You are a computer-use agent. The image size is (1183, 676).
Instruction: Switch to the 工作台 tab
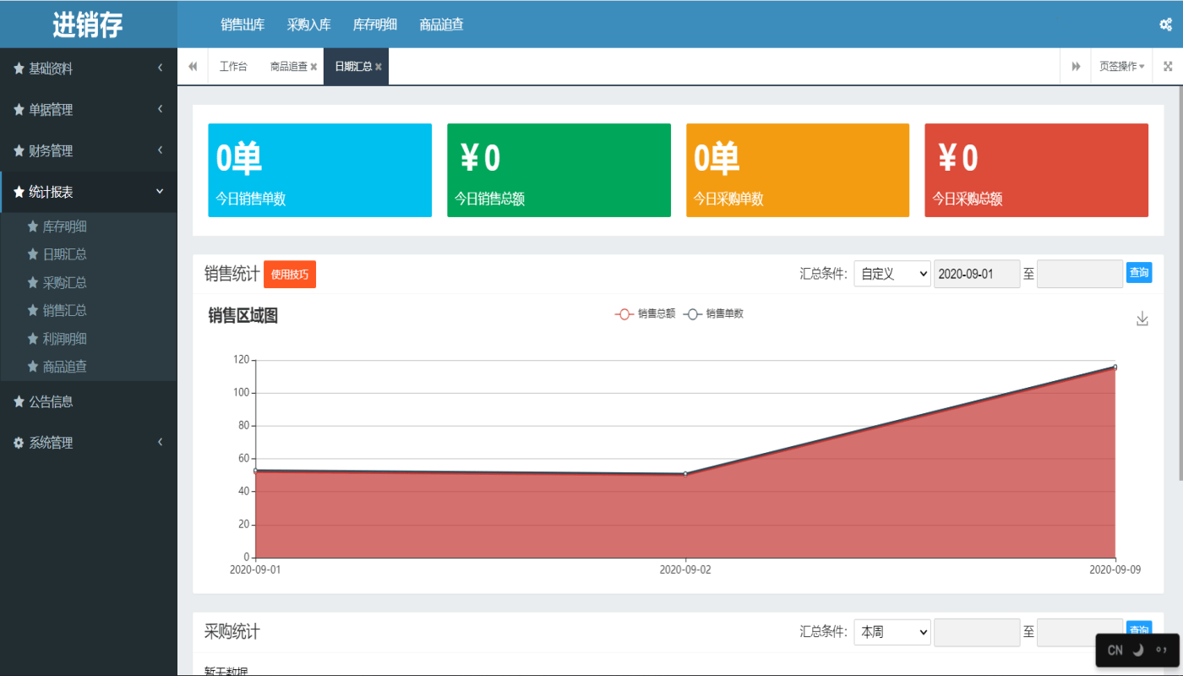click(233, 65)
